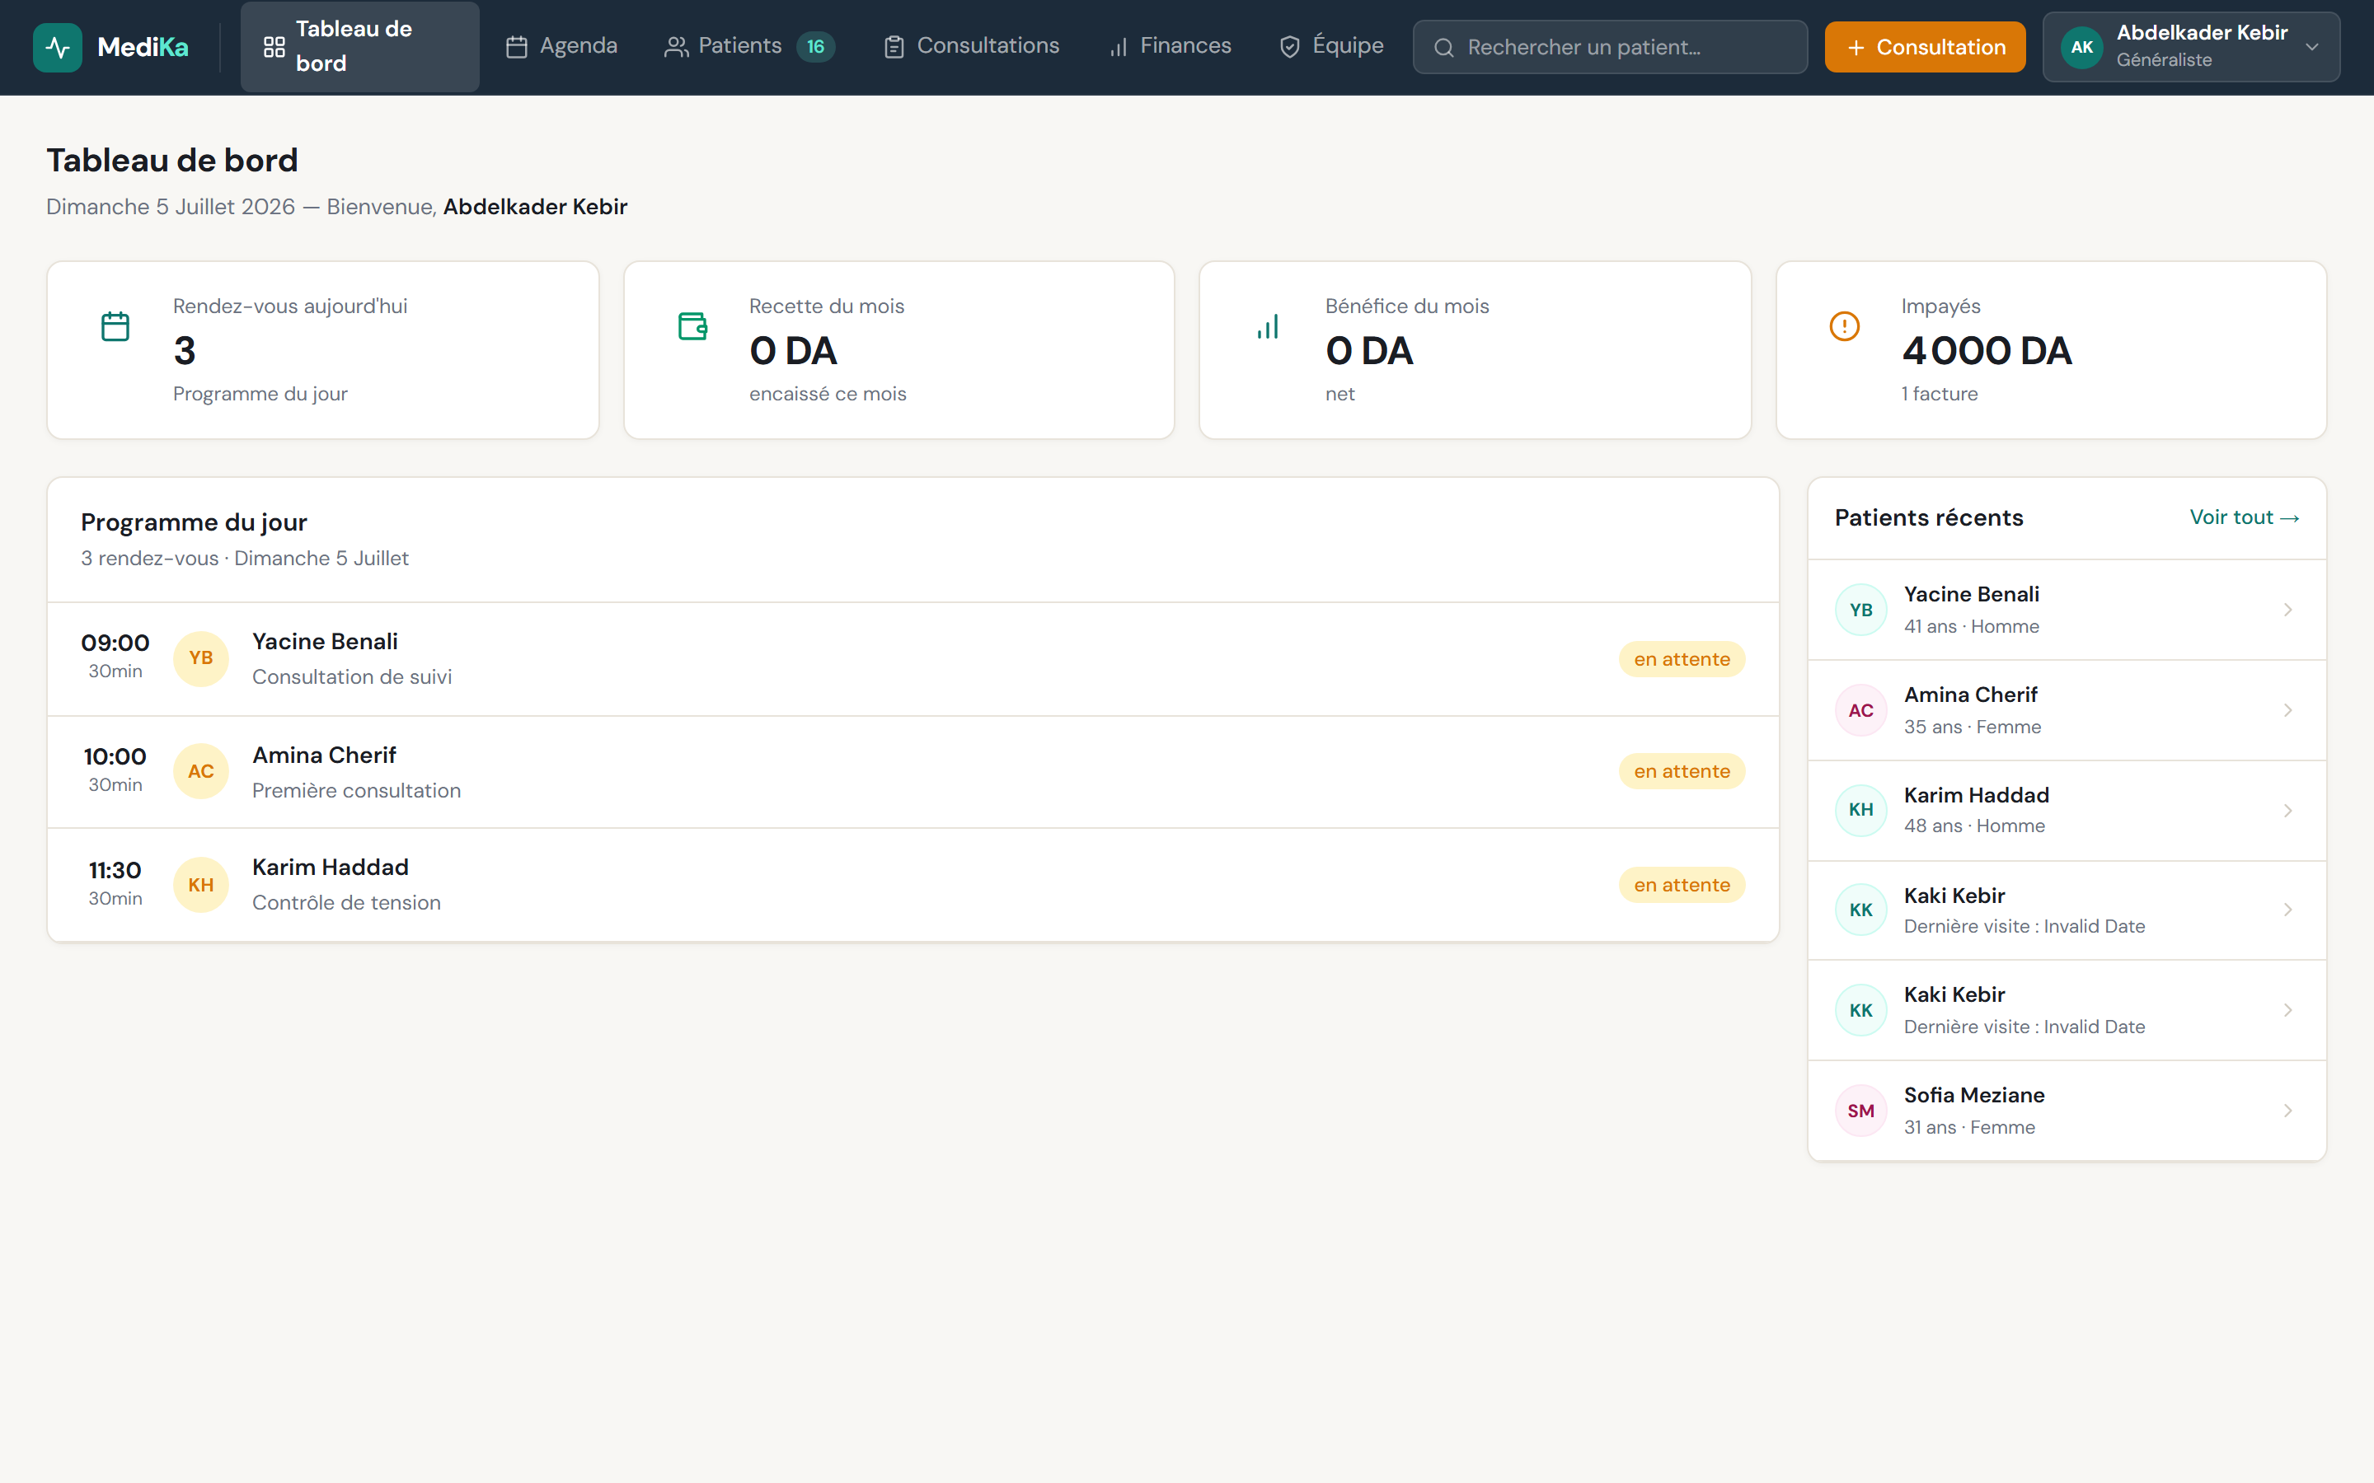Select the Impayés 4 000 DA card
Image resolution: width=2374 pixels, height=1483 pixels.
pos(2051,350)
